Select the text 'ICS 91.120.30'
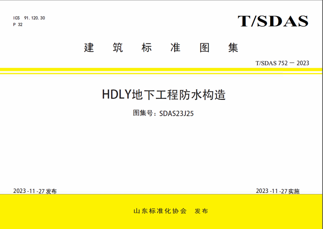Screen dimensions: 323x229 [x=29, y=18]
